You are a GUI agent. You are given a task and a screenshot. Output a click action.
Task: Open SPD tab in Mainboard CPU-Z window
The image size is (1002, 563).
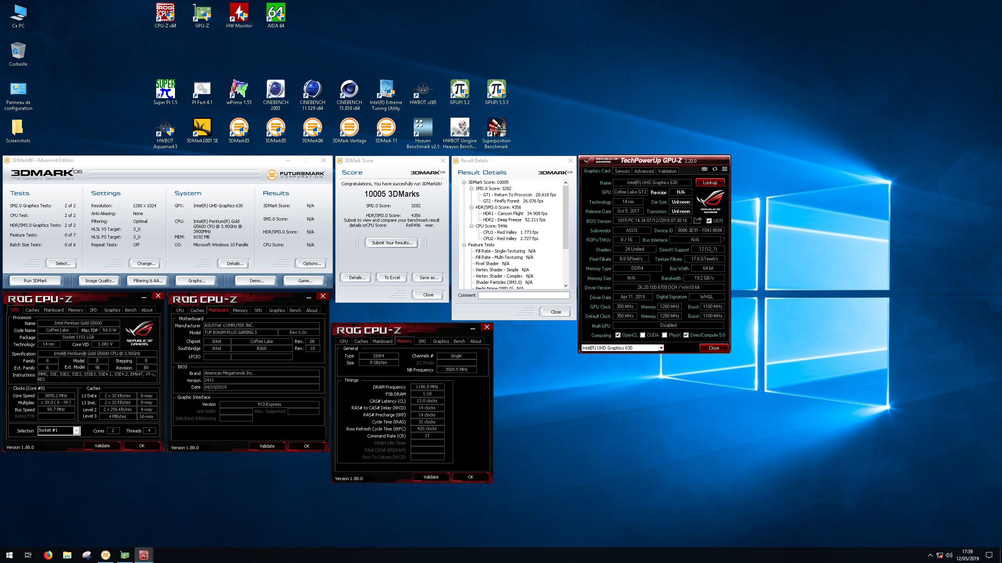tap(258, 310)
